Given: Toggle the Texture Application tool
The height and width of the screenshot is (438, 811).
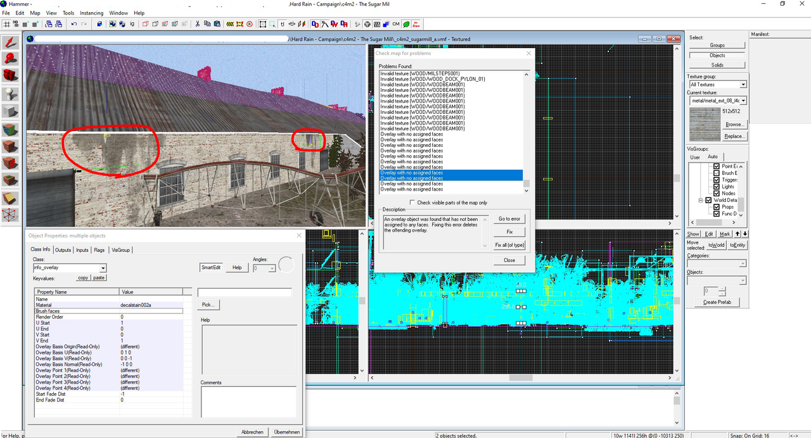Looking at the screenshot, I should coord(10,128).
